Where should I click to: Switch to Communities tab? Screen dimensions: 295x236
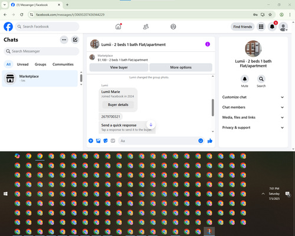(x=63, y=64)
